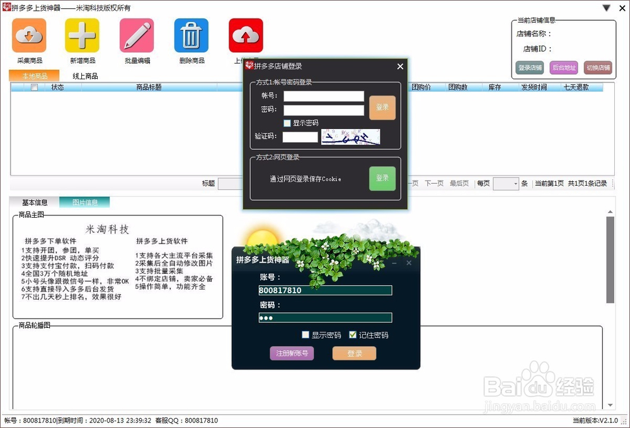630x428 pixels.
Task: Click the 团购价 column header
Action: 421,87
